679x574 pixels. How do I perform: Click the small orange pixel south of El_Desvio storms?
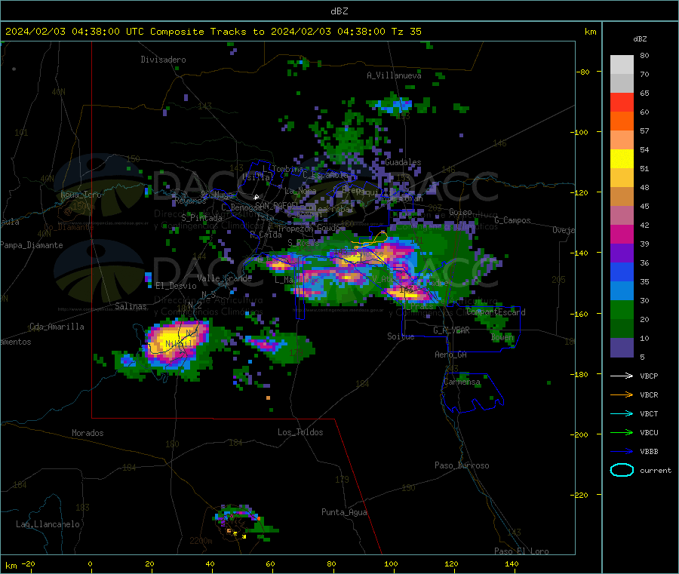point(268,398)
